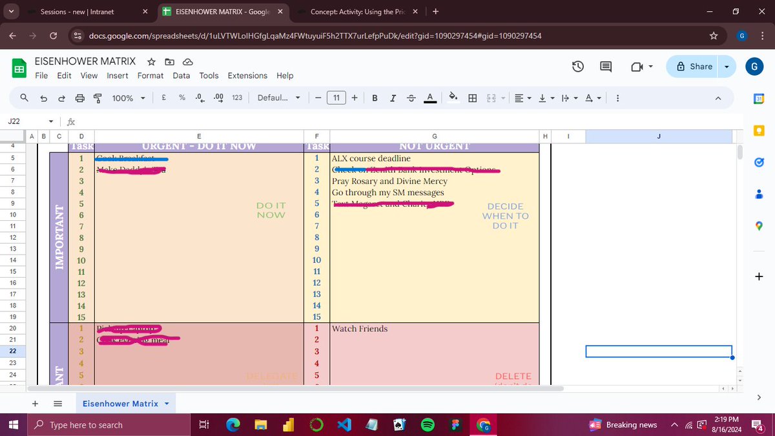Open the Insert menu
The height and width of the screenshot is (436, 775).
pos(118,76)
